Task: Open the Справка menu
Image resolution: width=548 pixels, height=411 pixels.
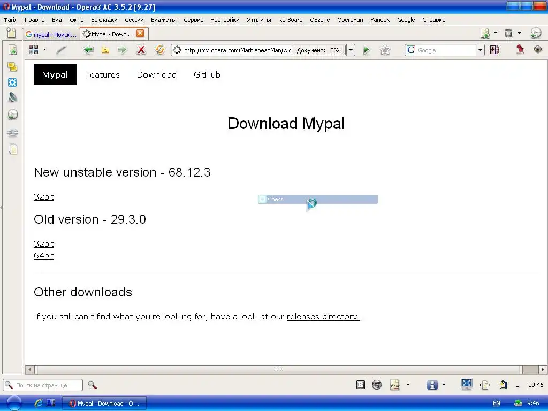Action: click(x=433, y=20)
